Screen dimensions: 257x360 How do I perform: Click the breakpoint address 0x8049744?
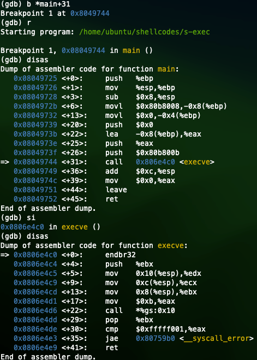(90, 13)
